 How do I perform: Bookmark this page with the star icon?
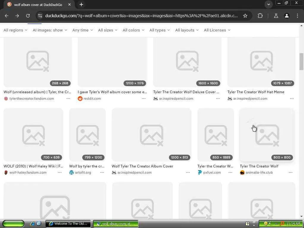tap(245, 16)
